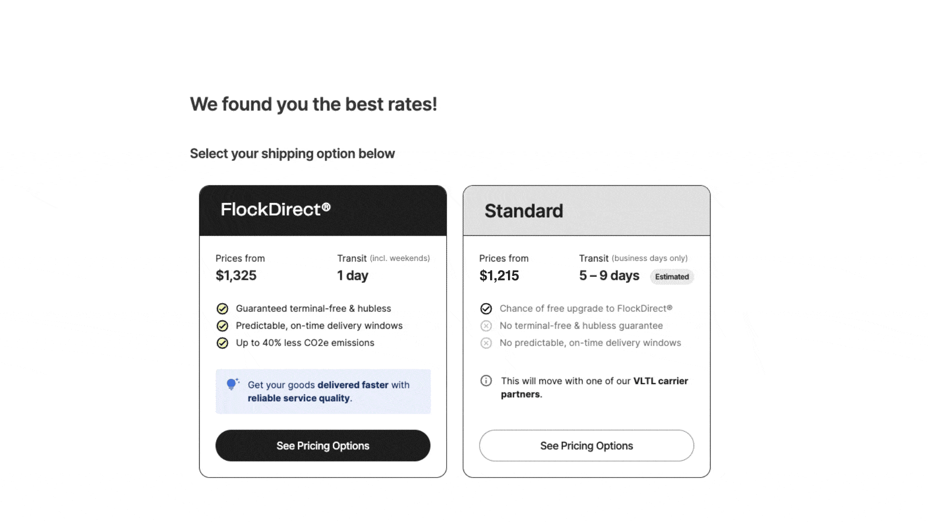Click the Estimated badge next to transit time
This screenshot has height=522, width=928.
click(x=672, y=276)
